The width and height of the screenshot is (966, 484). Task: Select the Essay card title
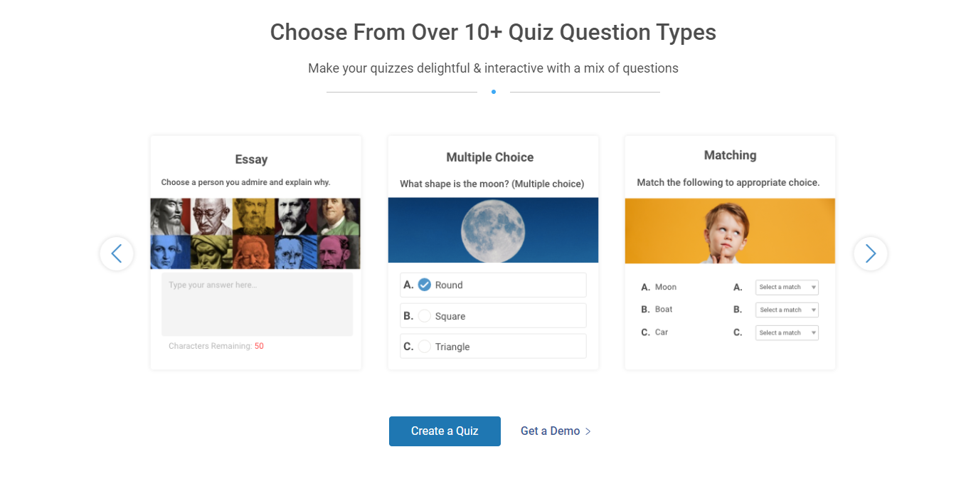[251, 160]
